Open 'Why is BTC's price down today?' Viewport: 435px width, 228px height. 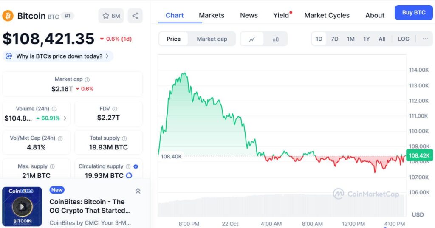click(x=59, y=56)
